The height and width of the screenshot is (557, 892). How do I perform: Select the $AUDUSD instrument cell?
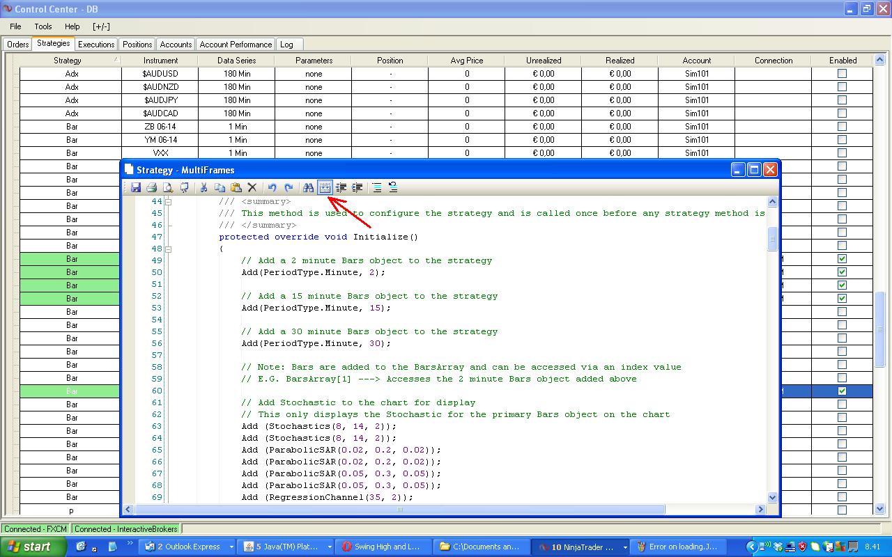point(160,73)
